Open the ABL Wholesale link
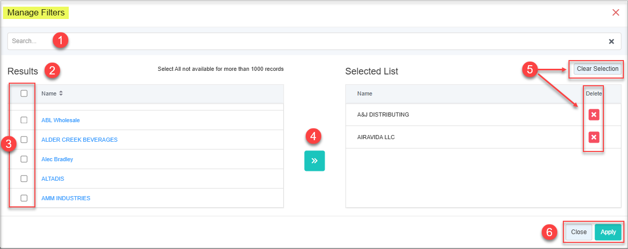The height and width of the screenshot is (249, 628). (61, 120)
